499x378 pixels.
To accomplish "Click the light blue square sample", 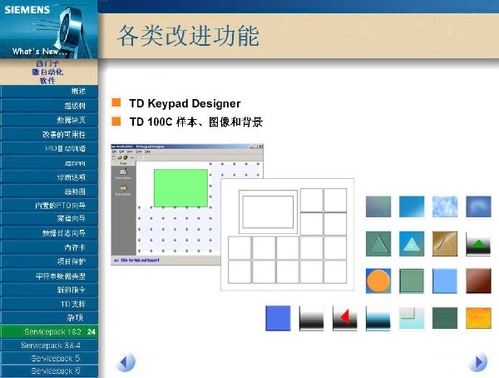I will (x=445, y=281).
